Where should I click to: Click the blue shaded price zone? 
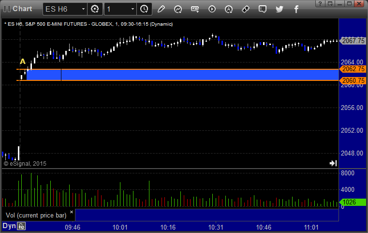pos(182,75)
